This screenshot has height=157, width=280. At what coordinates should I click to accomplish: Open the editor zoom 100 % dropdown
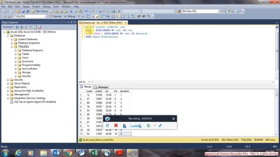(89, 82)
